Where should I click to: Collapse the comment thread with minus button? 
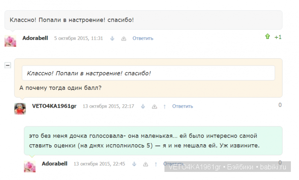[x=8, y=65]
